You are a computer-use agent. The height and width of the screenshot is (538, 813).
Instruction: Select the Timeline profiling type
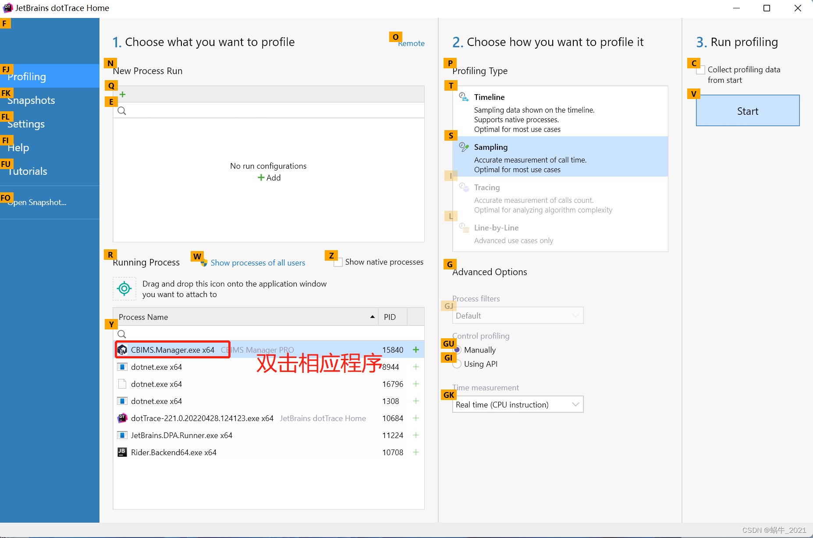tap(560, 111)
